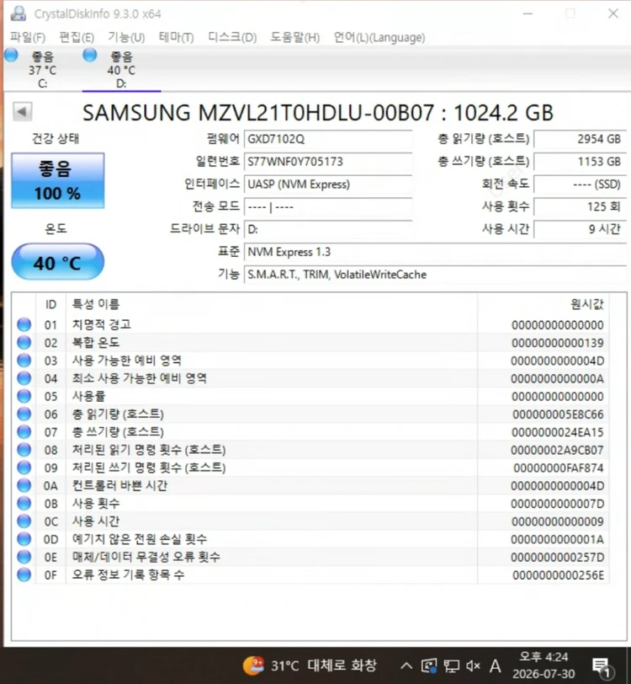
Task: Open the weather widget 31°C 대체로 화창
Action: 310,665
